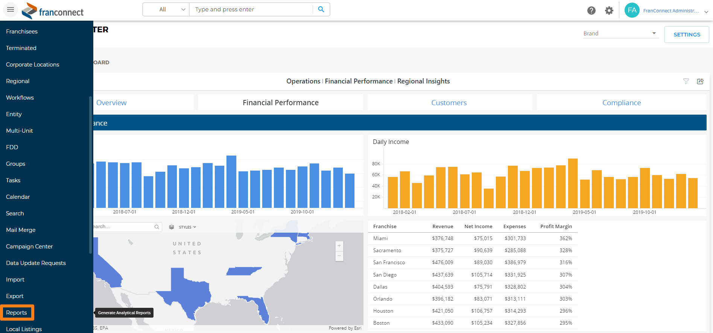This screenshot has height=333, width=713.
Task: Click the Daily Income chart title
Action: pos(391,142)
